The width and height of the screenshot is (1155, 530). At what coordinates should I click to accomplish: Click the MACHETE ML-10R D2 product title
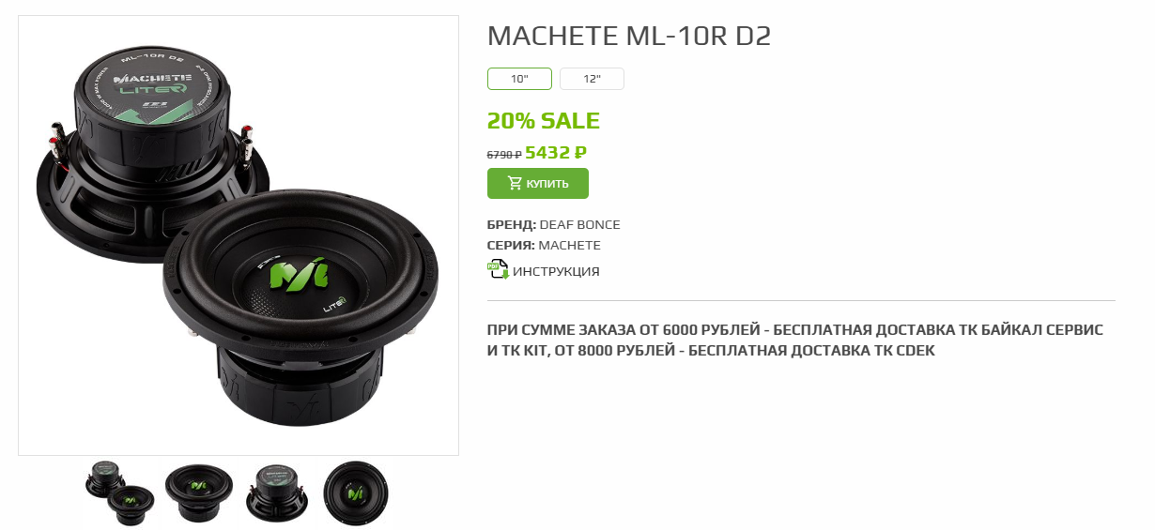[x=629, y=36]
